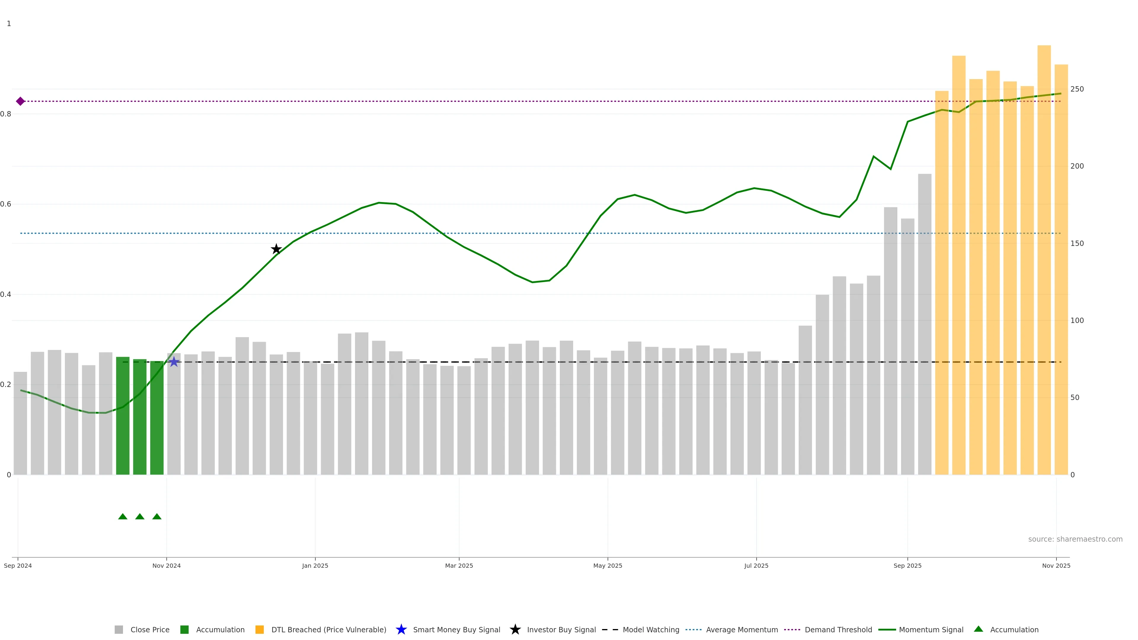Click the black Investor Buy star on chart
The height and width of the screenshot is (640, 1138).
coord(276,249)
